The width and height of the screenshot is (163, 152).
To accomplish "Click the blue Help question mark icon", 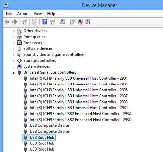I will 45,22.
